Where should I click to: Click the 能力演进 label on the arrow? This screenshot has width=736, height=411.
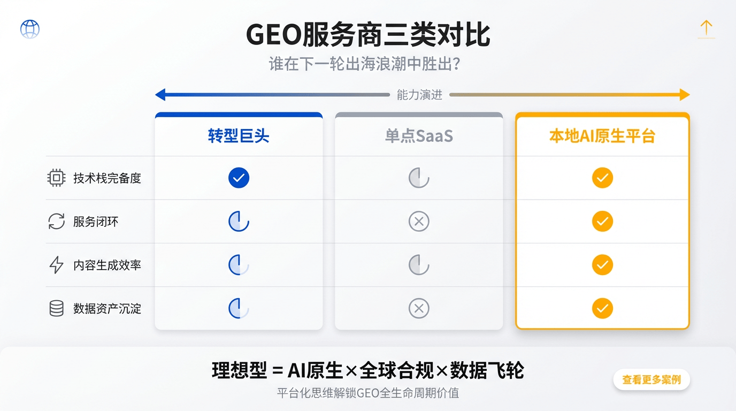tap(419, 95)
